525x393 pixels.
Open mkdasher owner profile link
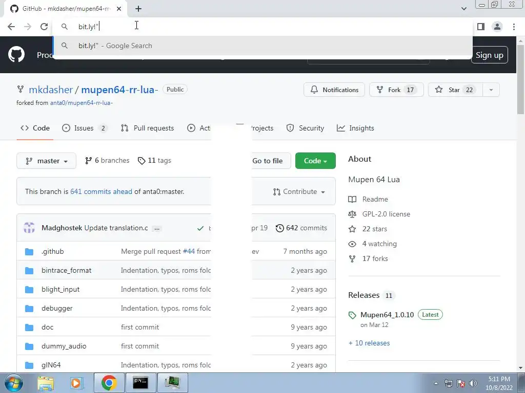[x=51, y=90]
